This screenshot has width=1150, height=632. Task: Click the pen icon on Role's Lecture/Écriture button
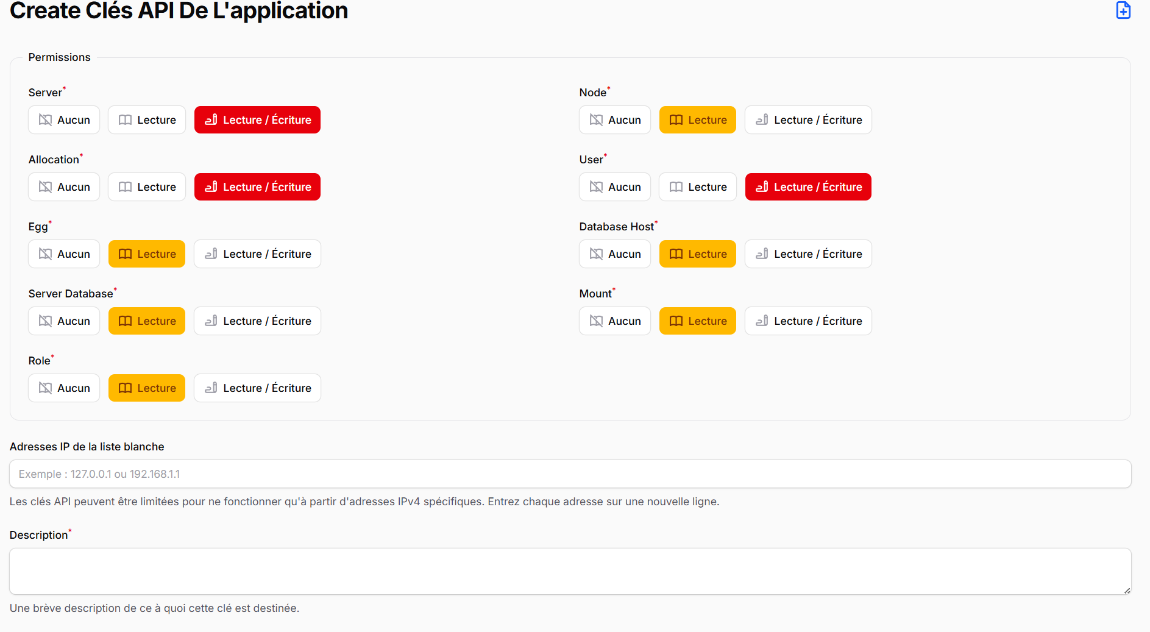pyautogui.click(x=211, y=388)
